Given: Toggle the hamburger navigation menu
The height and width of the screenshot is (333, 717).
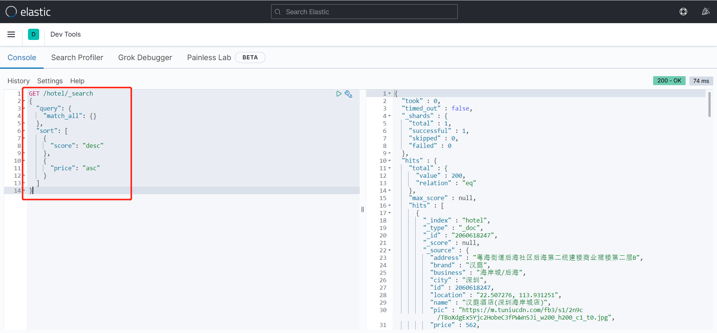Looking at the screenshot, I should [11, 34].
